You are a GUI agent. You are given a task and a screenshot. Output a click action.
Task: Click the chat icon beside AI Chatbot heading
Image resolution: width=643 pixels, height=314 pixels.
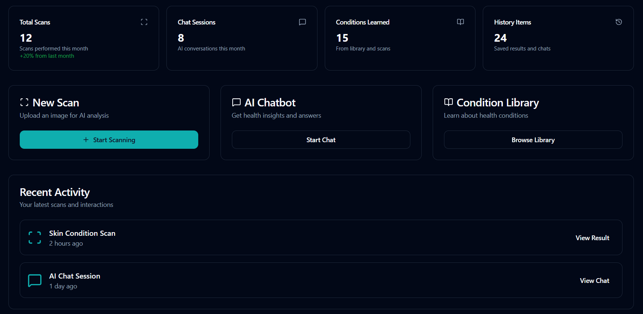point(236,102)
